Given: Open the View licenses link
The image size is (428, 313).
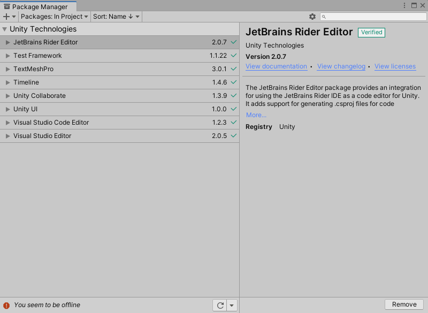Looking at the screenshot, I should pyautogui.click(x=395, y=66).
